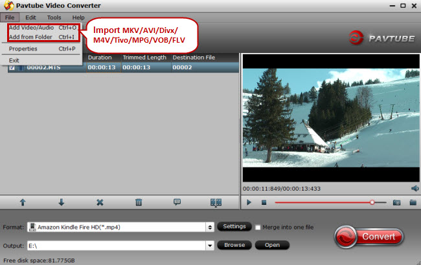Click the Trimmed Length column header
Screen dimensions: 421x265
coord(144,58)
